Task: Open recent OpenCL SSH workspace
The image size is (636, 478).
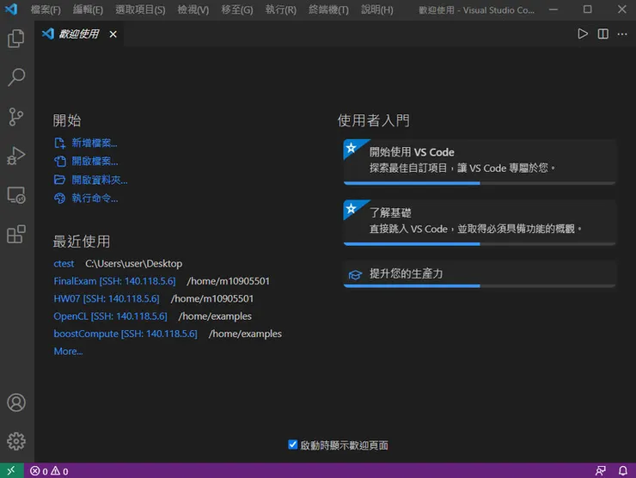Action: coord(110,316)
